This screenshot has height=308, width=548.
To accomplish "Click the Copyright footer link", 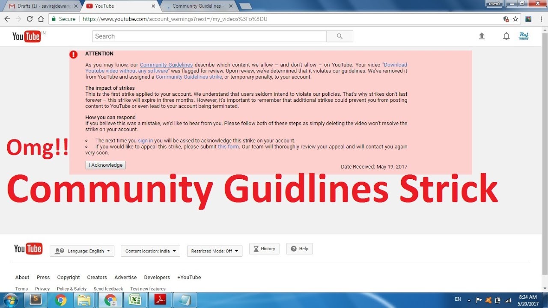I will (68, 277).
